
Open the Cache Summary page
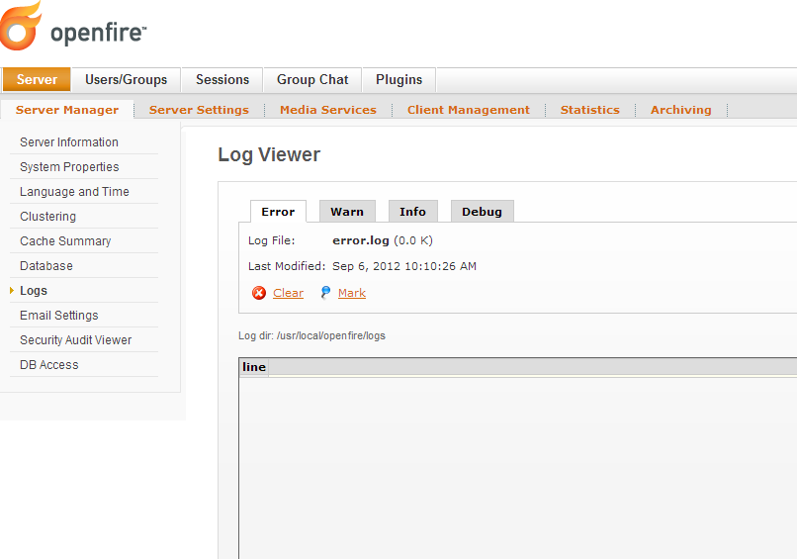tap(65, 241)
